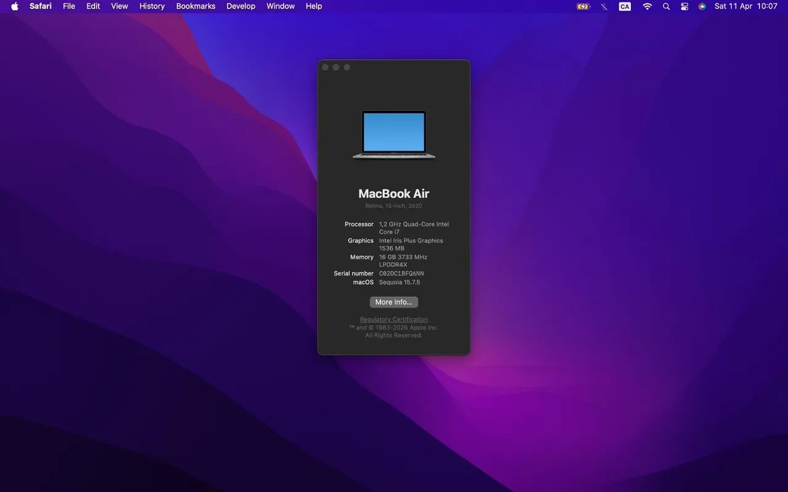Click the macOS label
Screen dimensions: 788x492
[363, 282]
